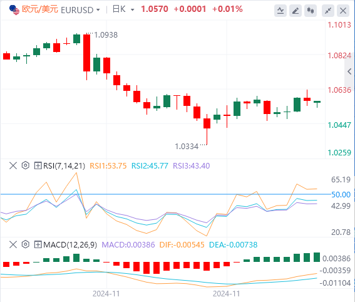Viewport: 355px width, 302px height.
Task: Select the pencil drawing tool
Action: (x=296, y=11)
